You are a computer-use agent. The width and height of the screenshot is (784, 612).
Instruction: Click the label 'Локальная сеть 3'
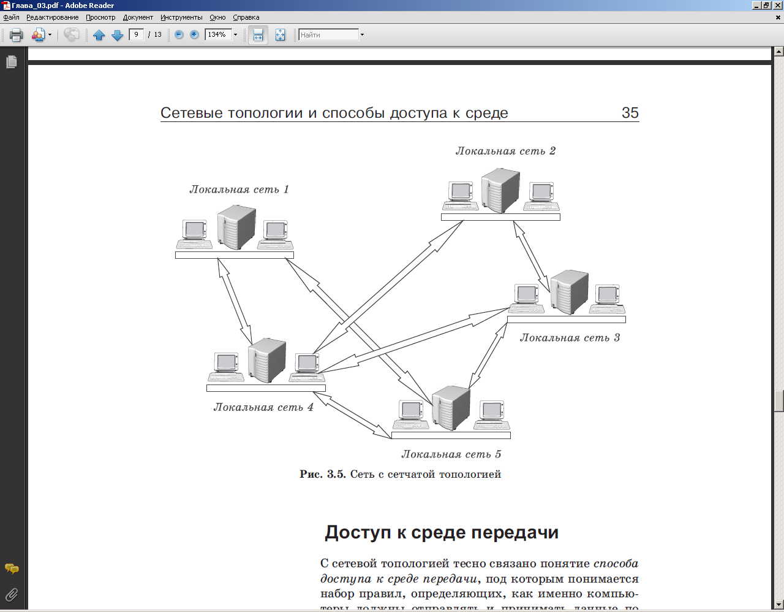pos(570,338)
